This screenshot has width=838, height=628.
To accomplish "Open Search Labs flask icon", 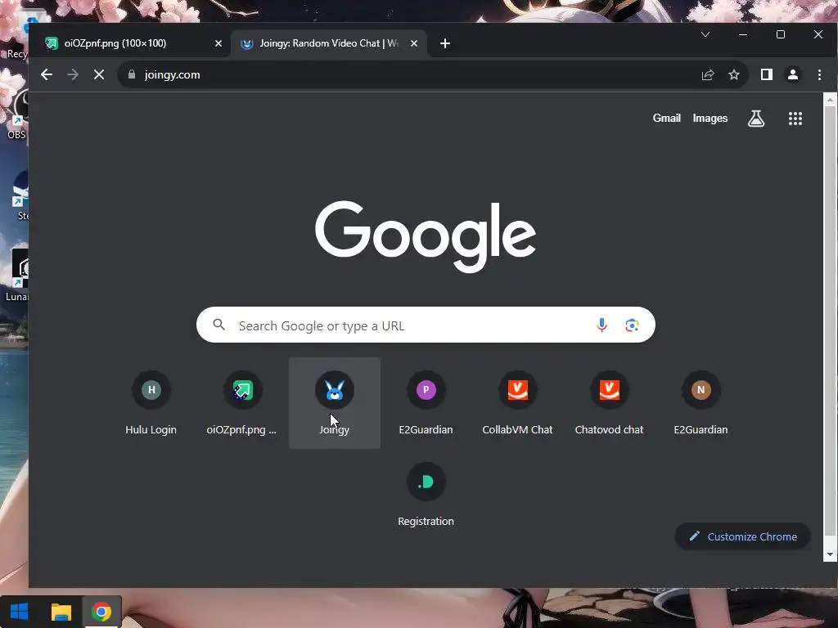I will [755, 119].
